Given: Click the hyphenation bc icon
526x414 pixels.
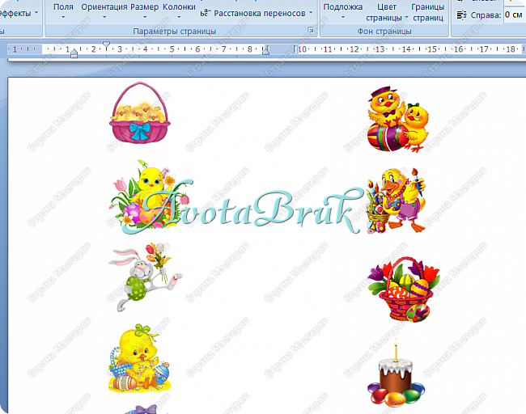Looking at the screenshot, I should 206,14.
